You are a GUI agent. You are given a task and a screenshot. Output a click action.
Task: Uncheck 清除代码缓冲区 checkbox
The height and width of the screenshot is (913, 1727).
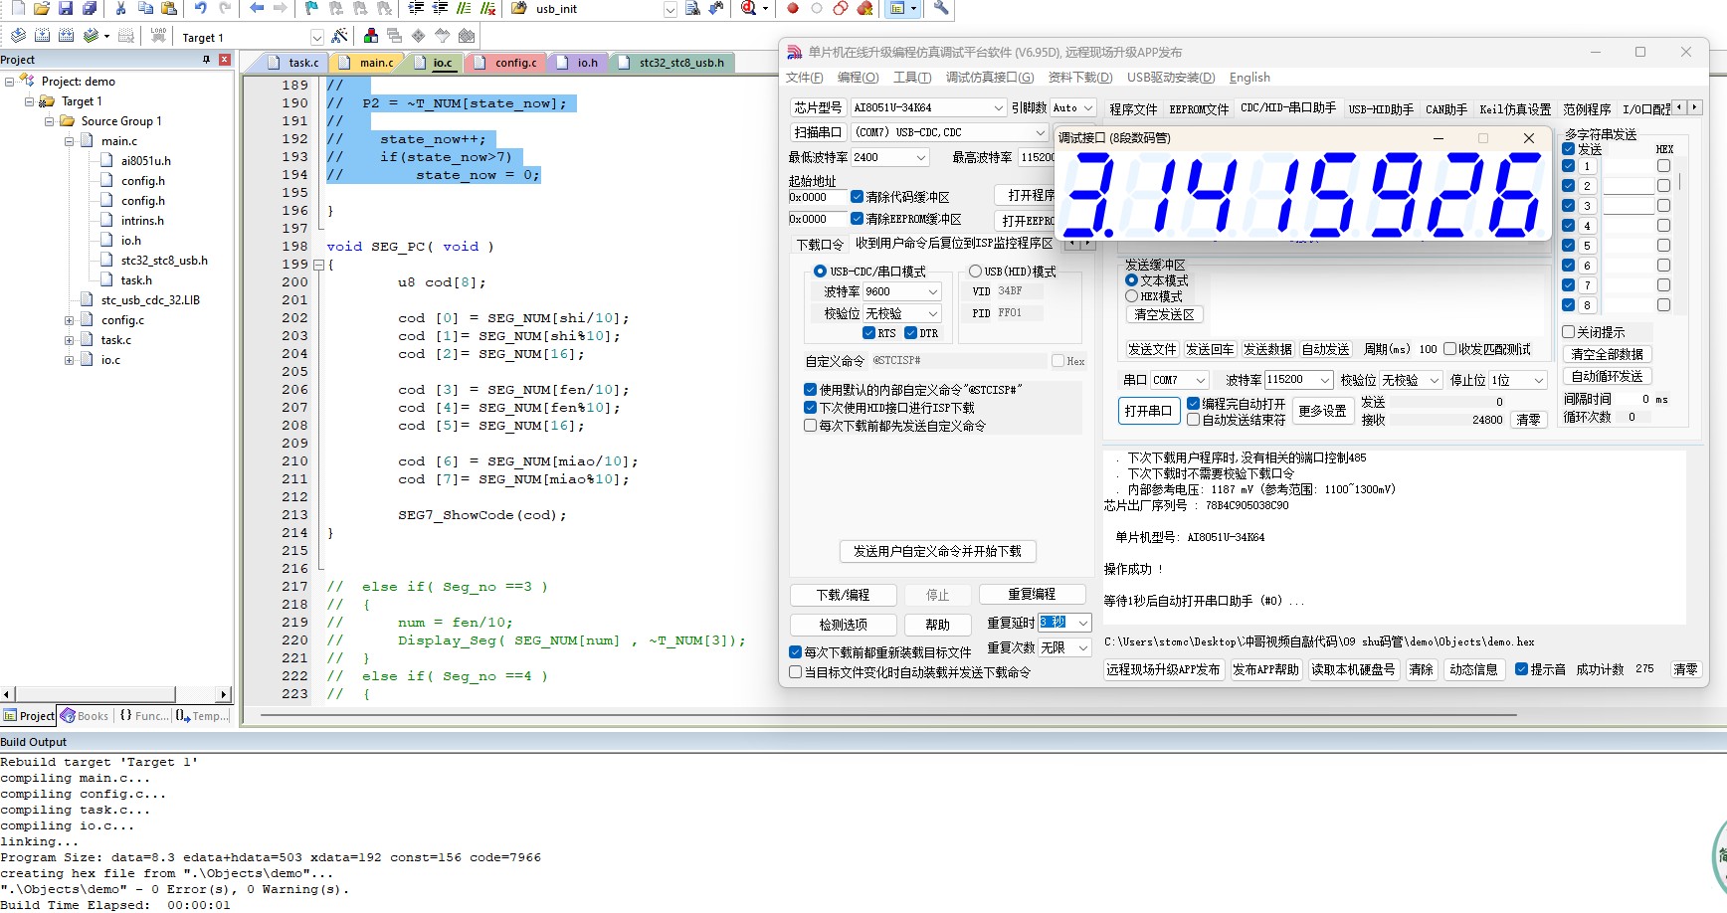pos(857,197)
